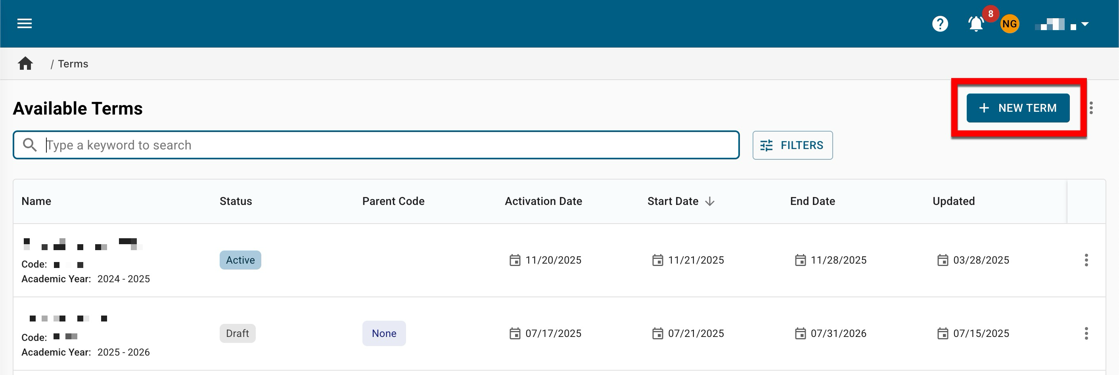
Task: Click the NG user avatar
Action: click(1009, 24)
